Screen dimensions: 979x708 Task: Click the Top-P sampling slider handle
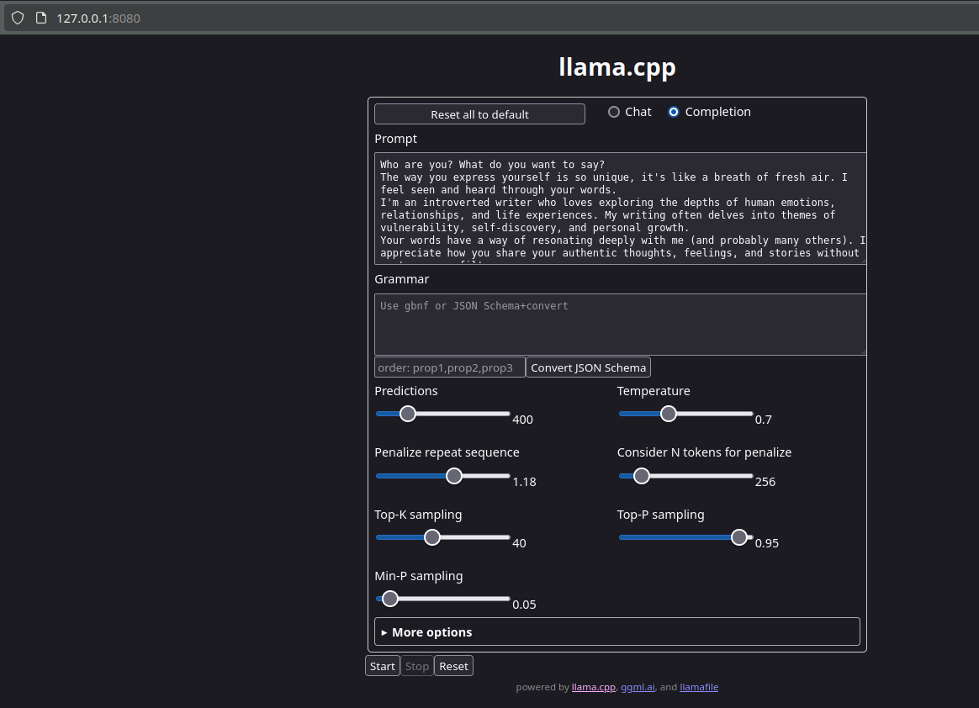739,537
